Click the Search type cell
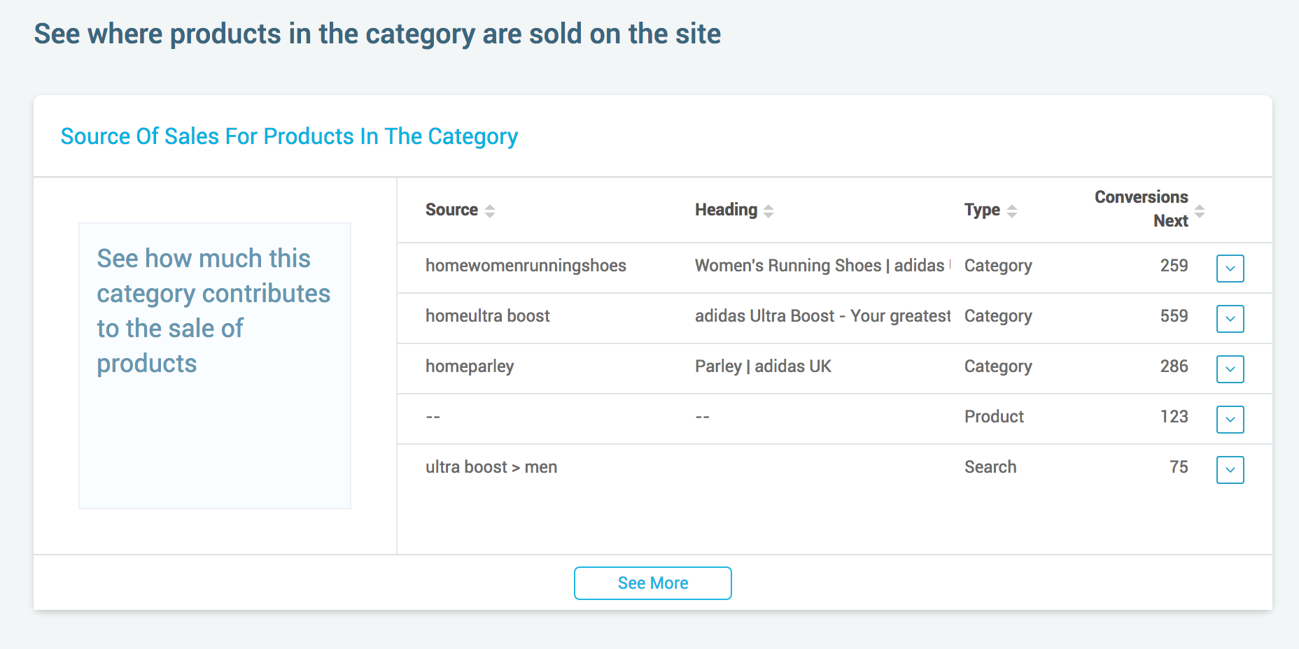 click(x=990, y=467)
